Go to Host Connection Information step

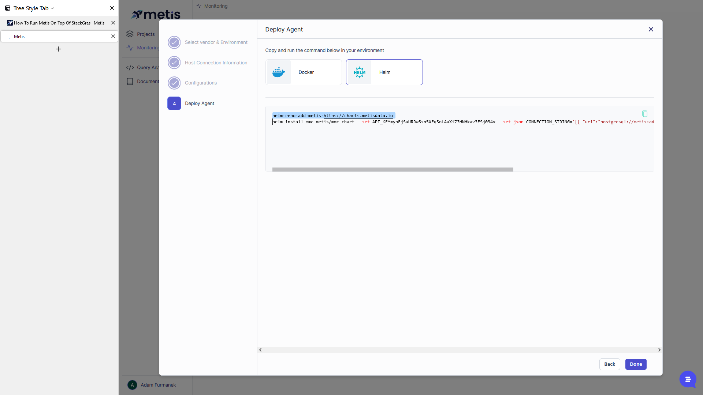216,63
